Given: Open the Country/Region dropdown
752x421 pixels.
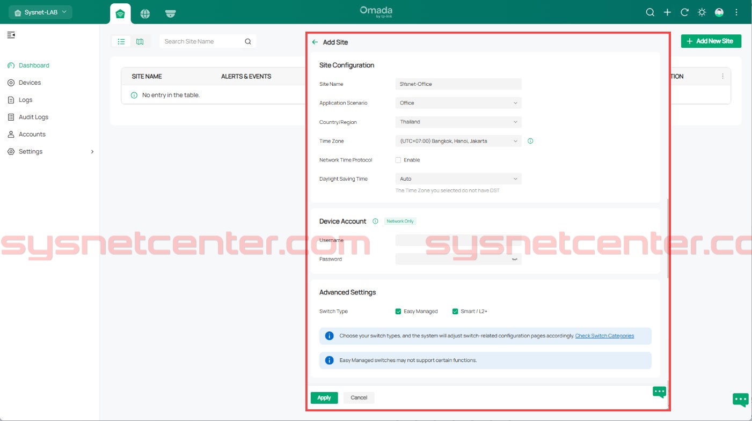Looking at the screenshot, I should point(458,122).
